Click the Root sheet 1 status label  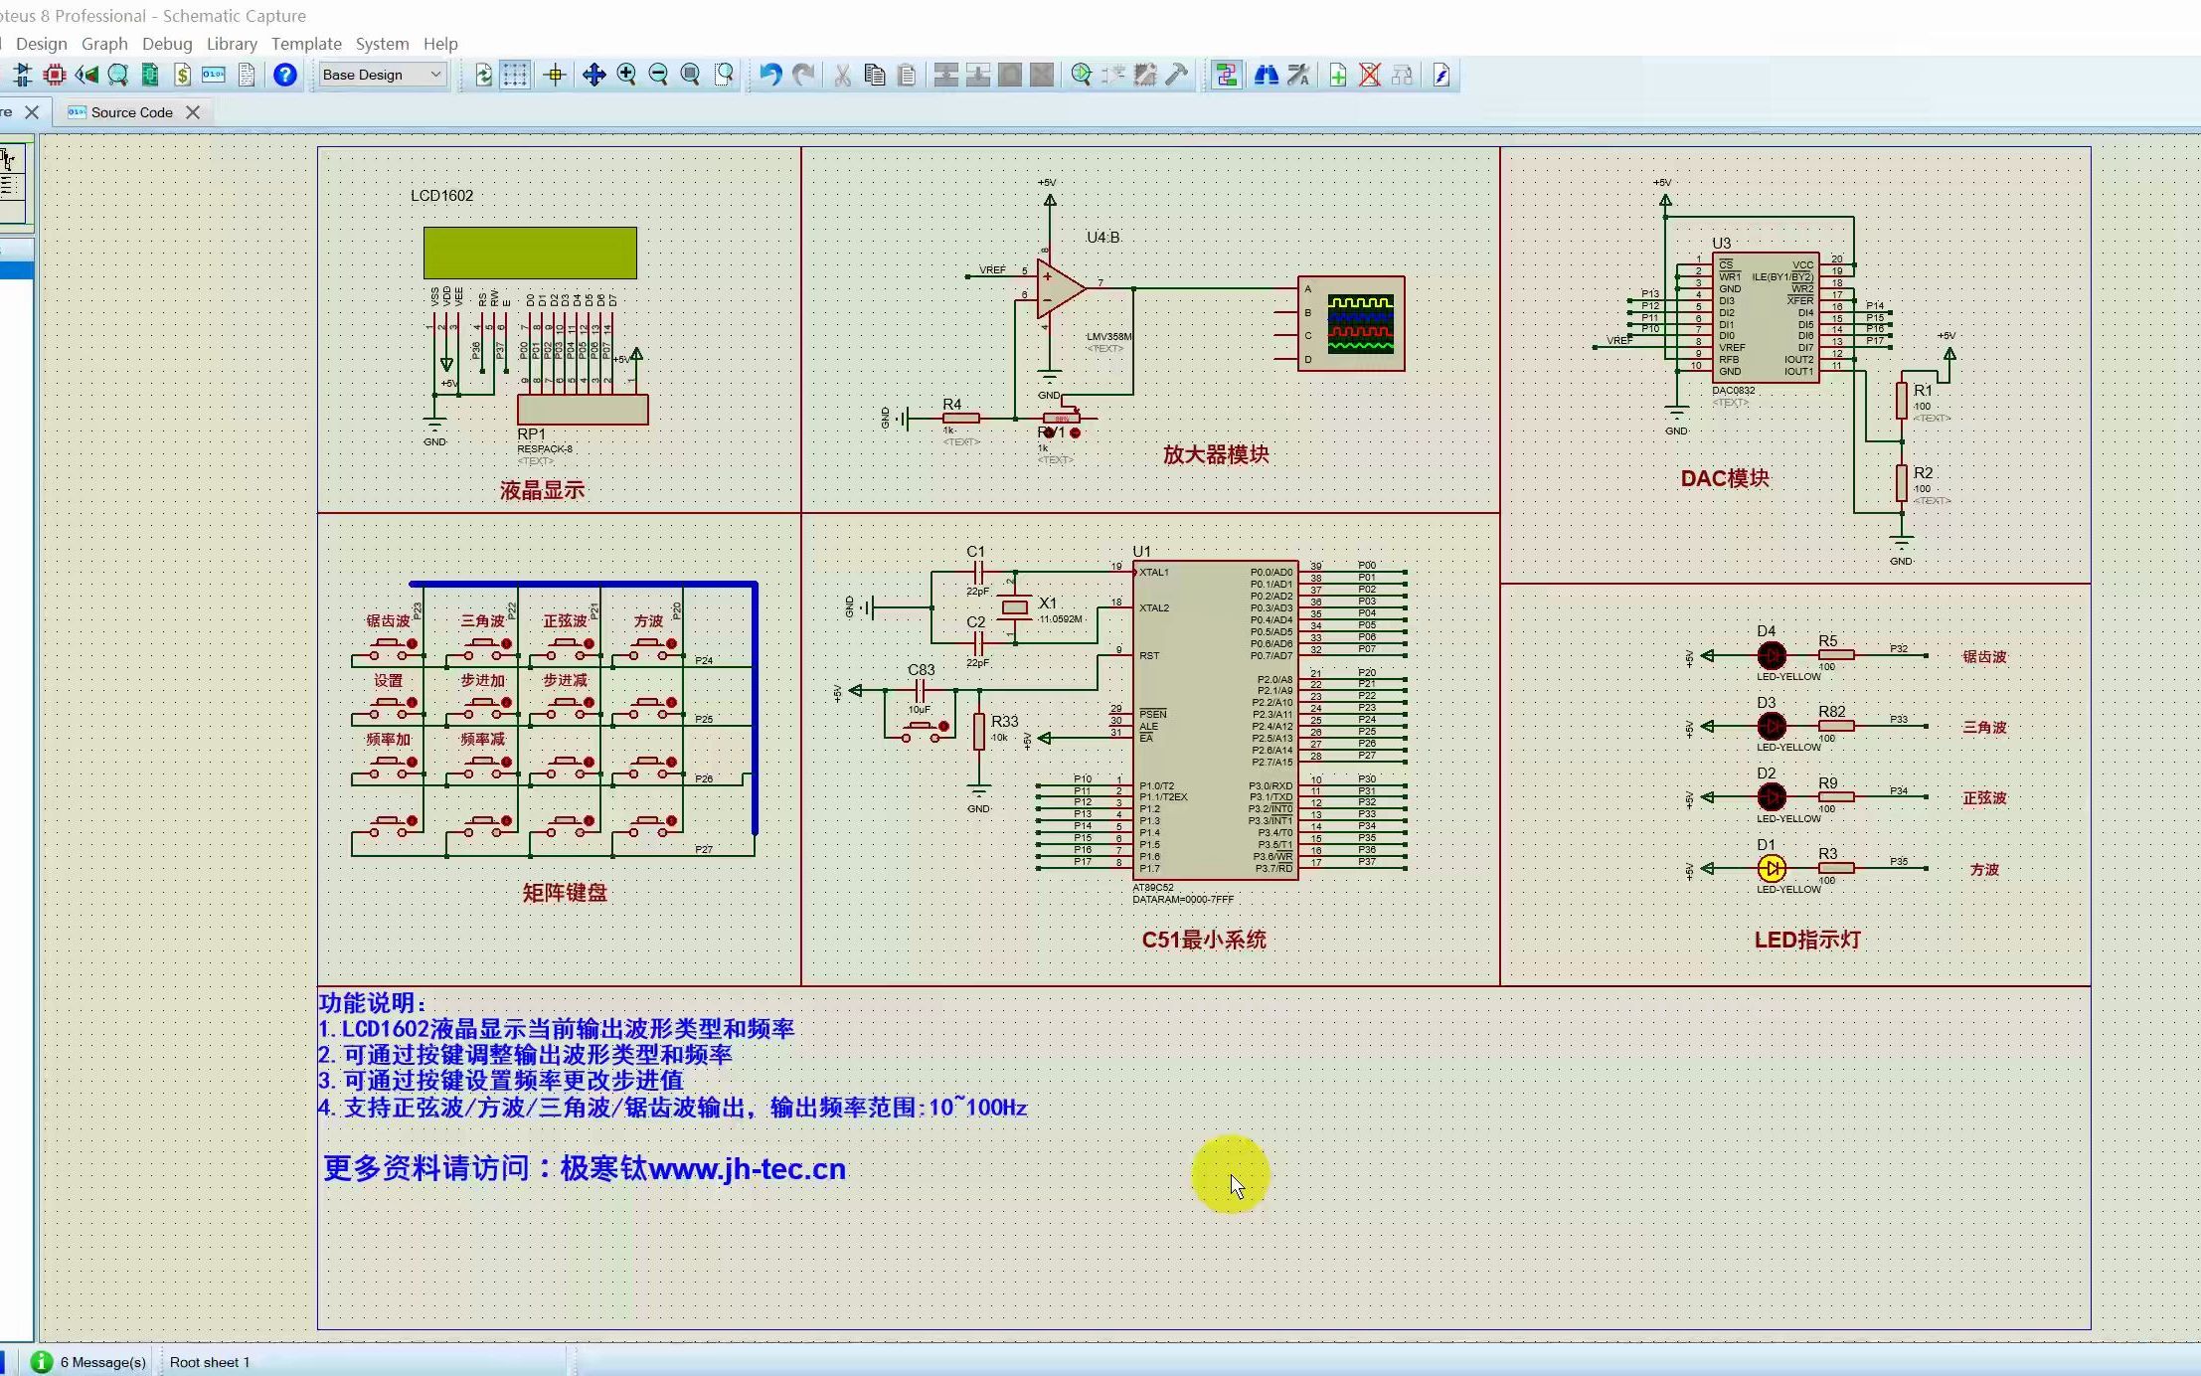coord(210,1362)
